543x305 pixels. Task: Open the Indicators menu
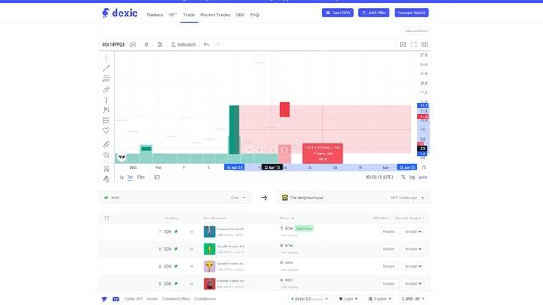tap(183, 45)
